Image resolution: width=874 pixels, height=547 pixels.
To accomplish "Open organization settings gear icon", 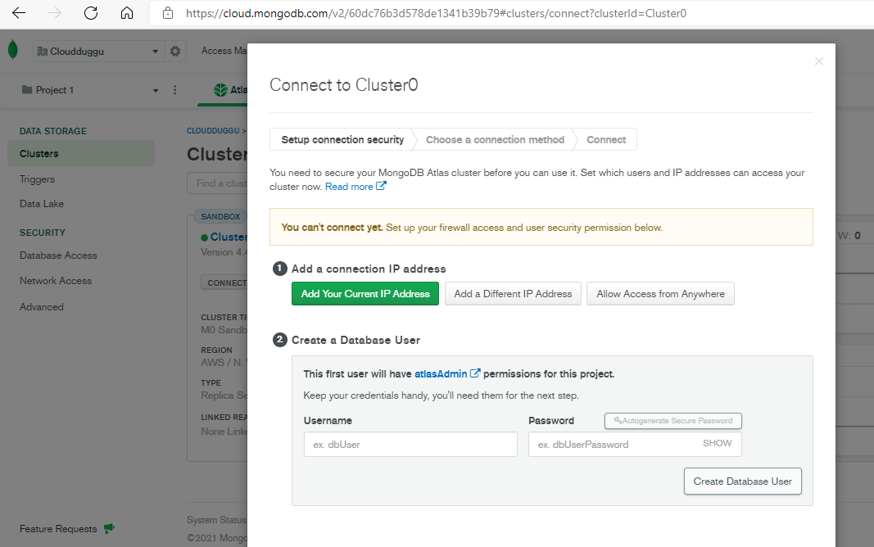I will coord(175,52).
